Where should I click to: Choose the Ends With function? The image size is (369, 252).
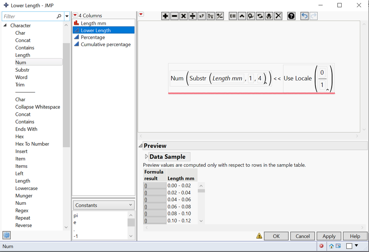point(26,129)
